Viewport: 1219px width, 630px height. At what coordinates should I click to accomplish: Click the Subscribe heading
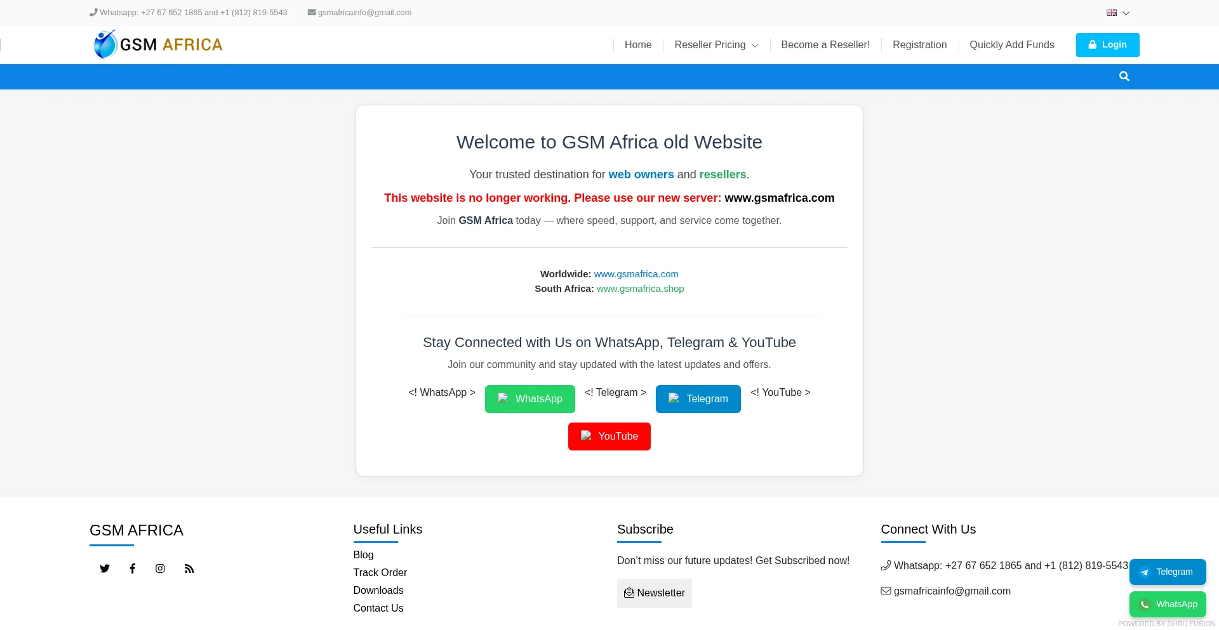(645, 529)
